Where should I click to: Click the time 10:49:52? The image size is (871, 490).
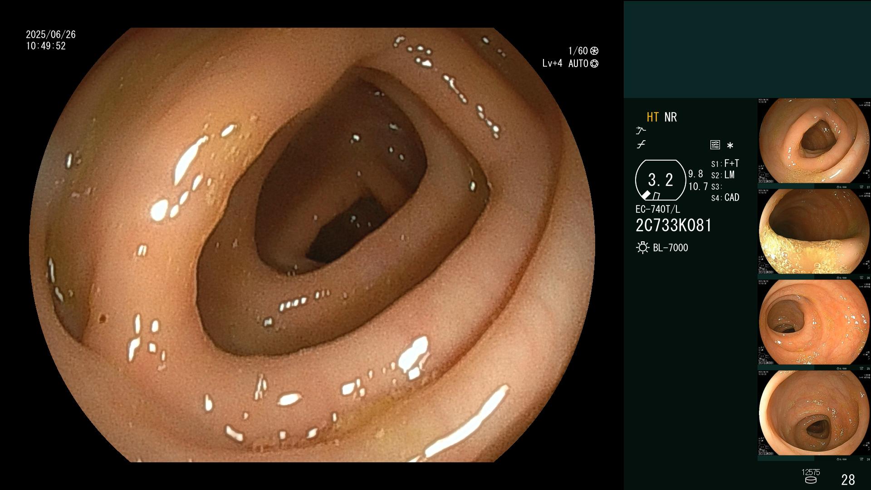click(x=46, y=46)
